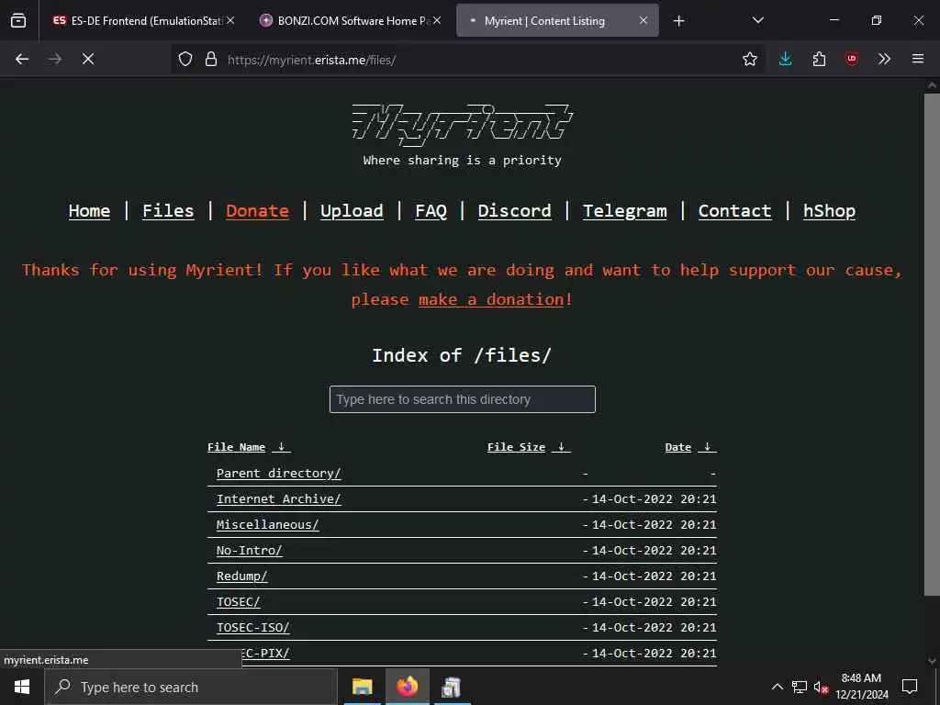This screenshot has height=705, width=940.
Task: Click the page vertical scrollbar
Action: point(932,345)
